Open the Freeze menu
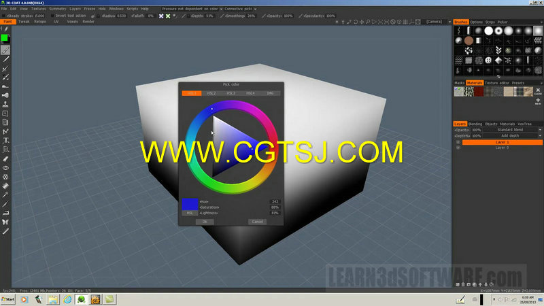Image resolution: width=544 pixels, height=306 pixels. [x=89, y=9]
